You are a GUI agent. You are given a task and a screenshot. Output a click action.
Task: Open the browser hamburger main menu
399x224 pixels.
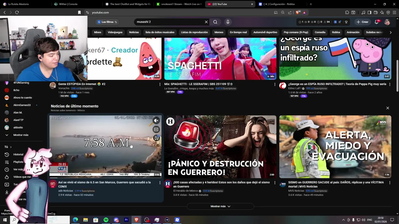point(394,12)
